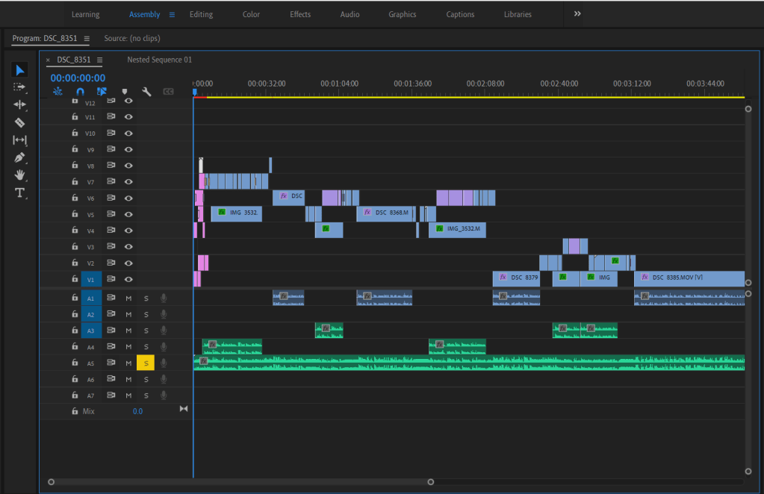Select the Razor tool
764x494 pixels.
[20, 122]
